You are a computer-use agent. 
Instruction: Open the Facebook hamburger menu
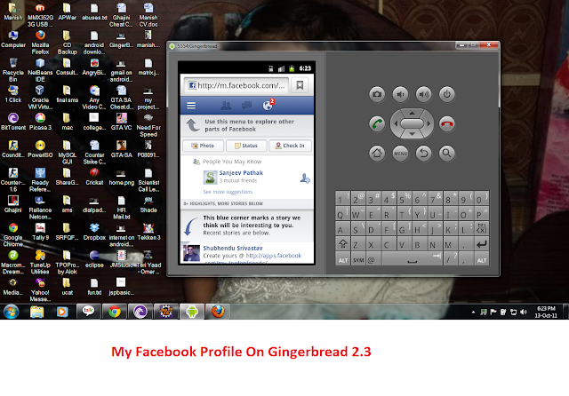pos(191,106)
